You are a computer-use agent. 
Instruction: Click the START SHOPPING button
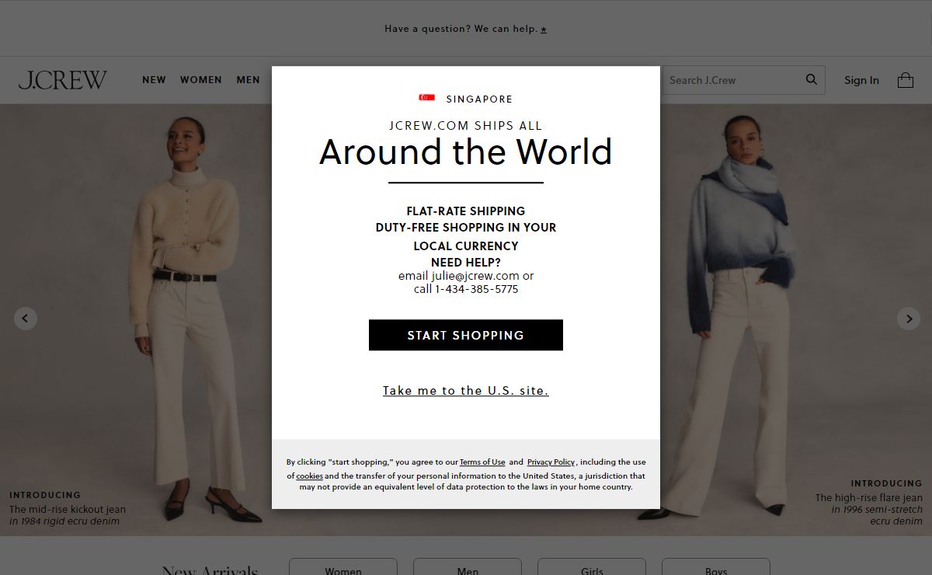pos(466,335)
